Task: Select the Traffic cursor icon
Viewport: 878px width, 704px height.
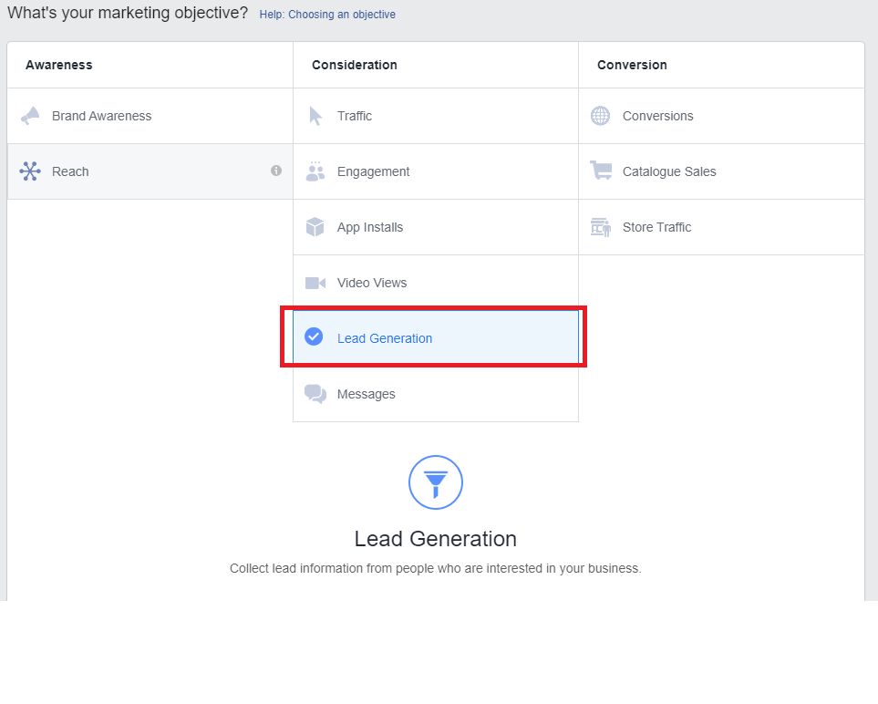Action: click(x=315, y=116)
